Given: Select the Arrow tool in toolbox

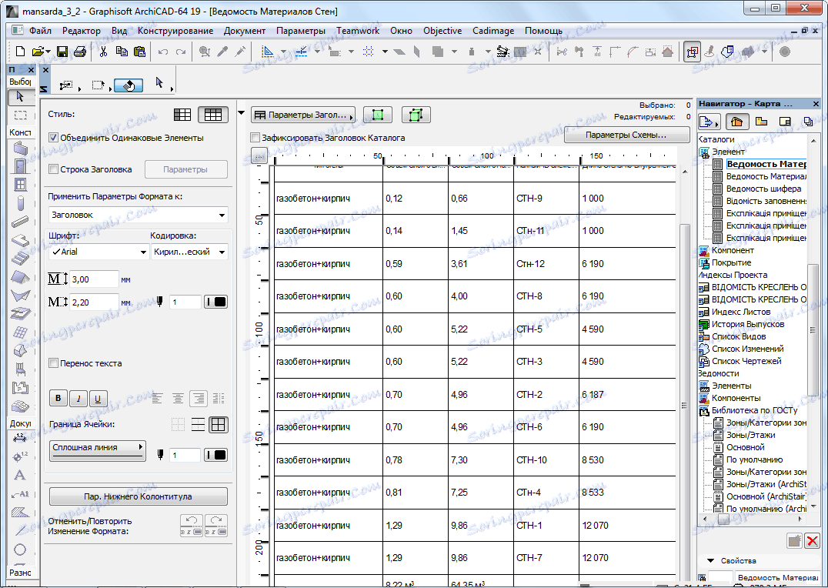Looking at the screenshot, I should [x=21, y=97].
